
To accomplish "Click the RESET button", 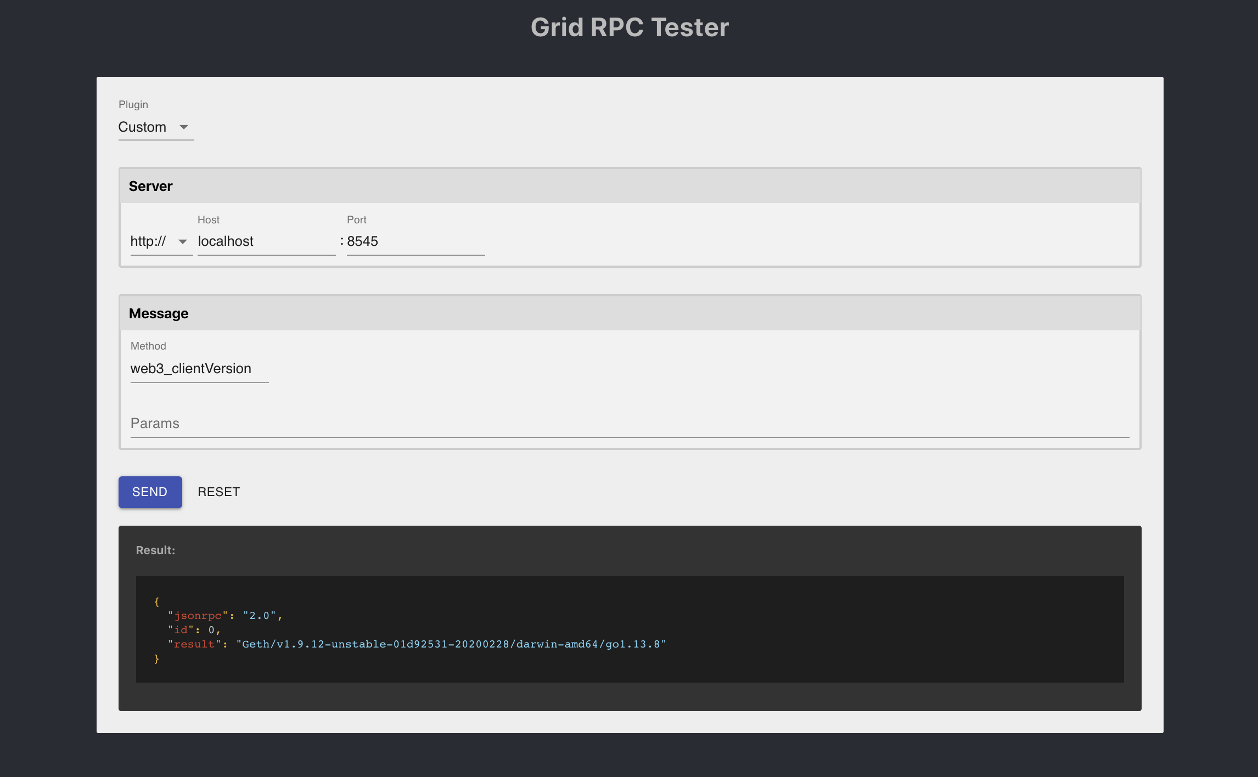I will (218, 492).
